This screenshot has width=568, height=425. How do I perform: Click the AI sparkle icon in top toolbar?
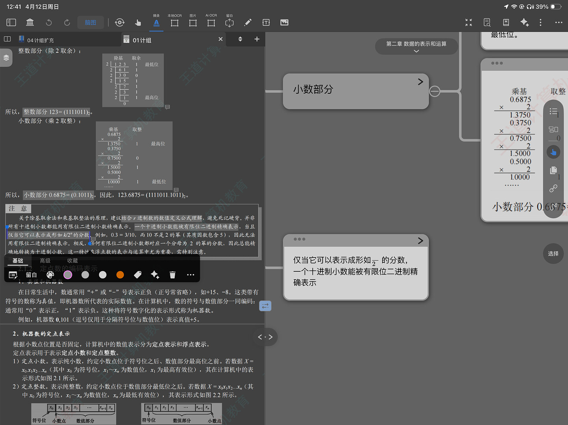pyautogui.click(x=524, y=22)
